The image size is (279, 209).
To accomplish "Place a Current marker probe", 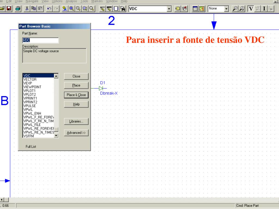I will click(242, 8).
